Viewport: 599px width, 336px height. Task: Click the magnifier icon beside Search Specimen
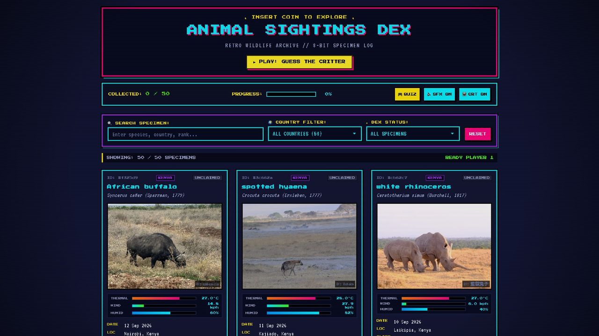pyautogui.click(x=110, y=123)
